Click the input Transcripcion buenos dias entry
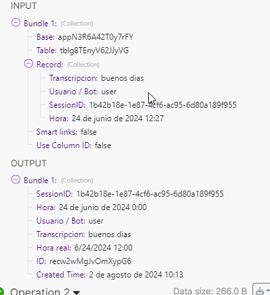 tap(96, 78)
